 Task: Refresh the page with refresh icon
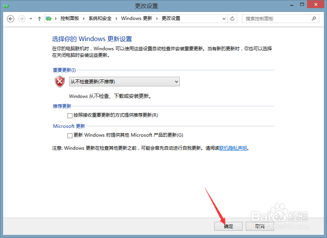tap(232, 19)
